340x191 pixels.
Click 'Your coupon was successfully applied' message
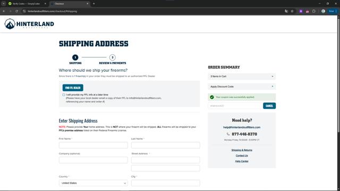pyautogui.click(x=235, y=97)
